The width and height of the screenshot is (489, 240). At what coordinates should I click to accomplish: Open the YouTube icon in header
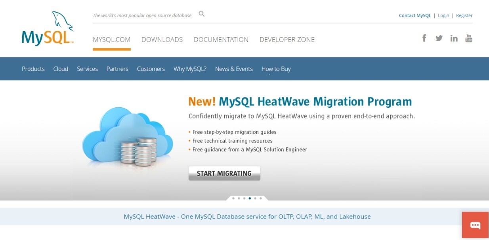click(x=469, y=38)
